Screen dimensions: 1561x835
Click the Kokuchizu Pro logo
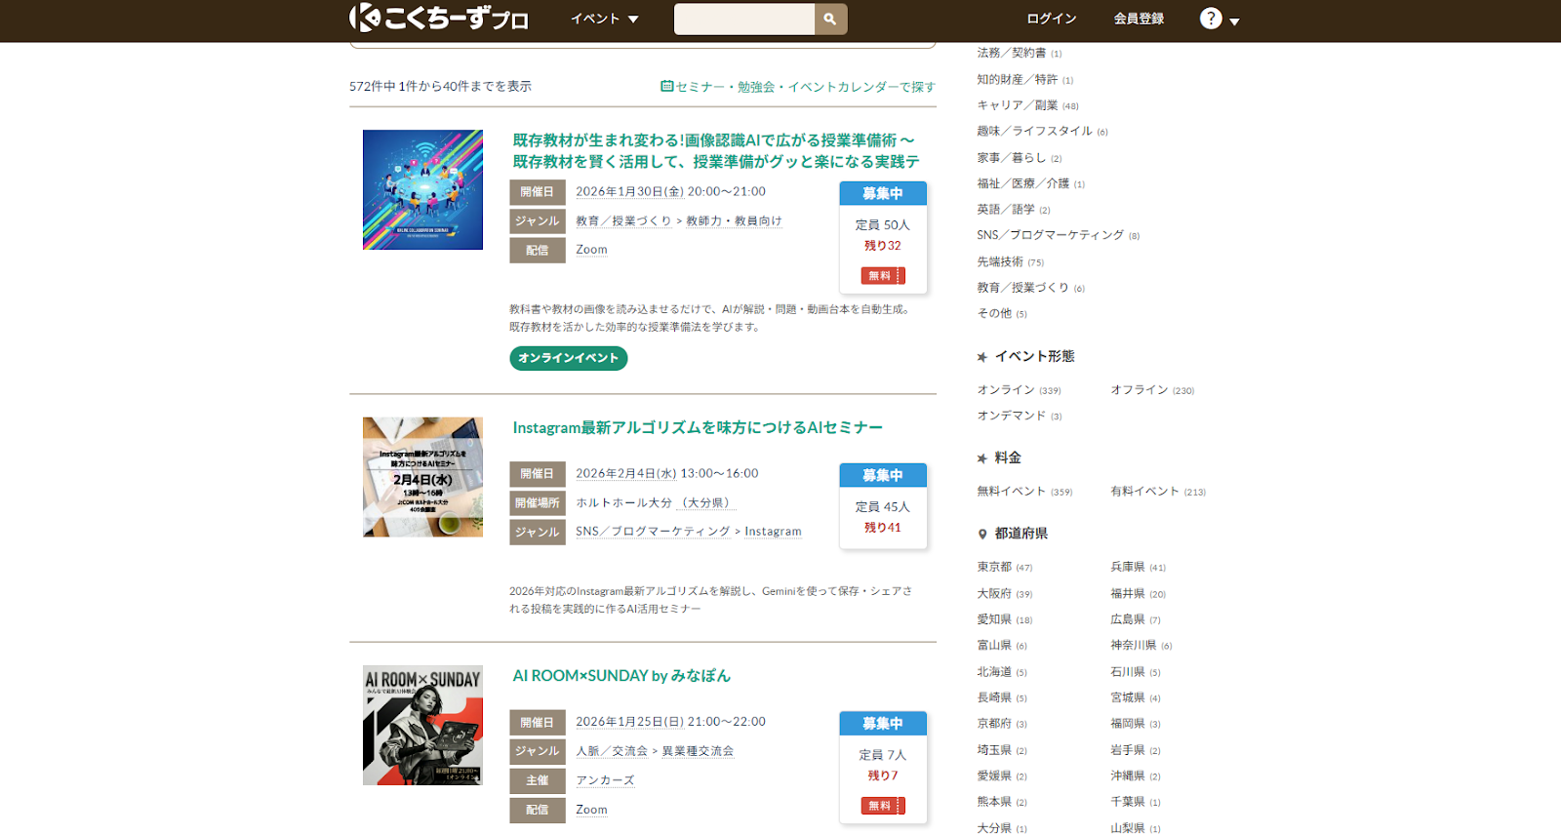(439, 19)
